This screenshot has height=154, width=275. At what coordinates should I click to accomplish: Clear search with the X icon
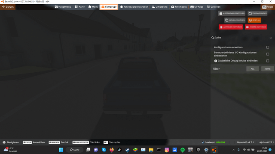tap(271, 38)
